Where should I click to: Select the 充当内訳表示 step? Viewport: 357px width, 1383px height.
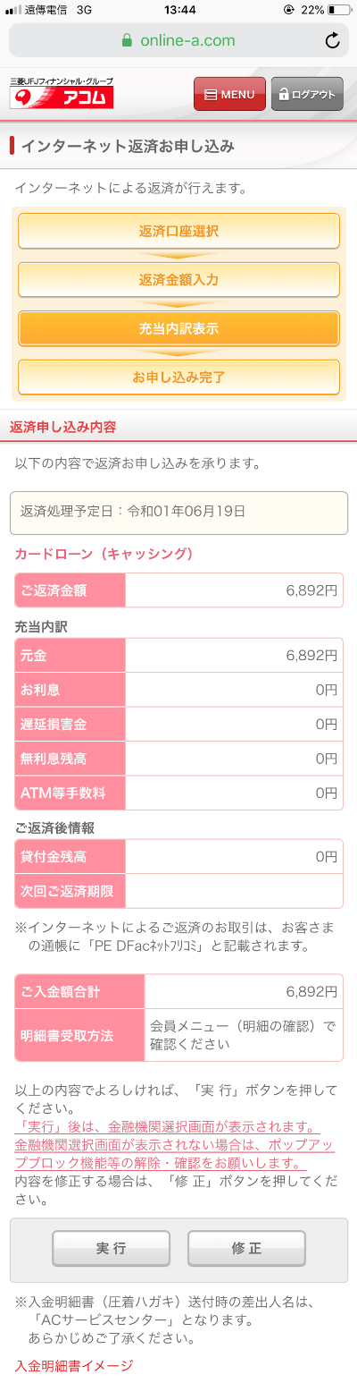[x=178, y=328]
